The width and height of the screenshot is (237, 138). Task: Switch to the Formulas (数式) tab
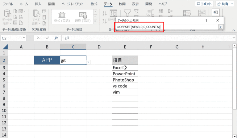[x=94, y=4]
